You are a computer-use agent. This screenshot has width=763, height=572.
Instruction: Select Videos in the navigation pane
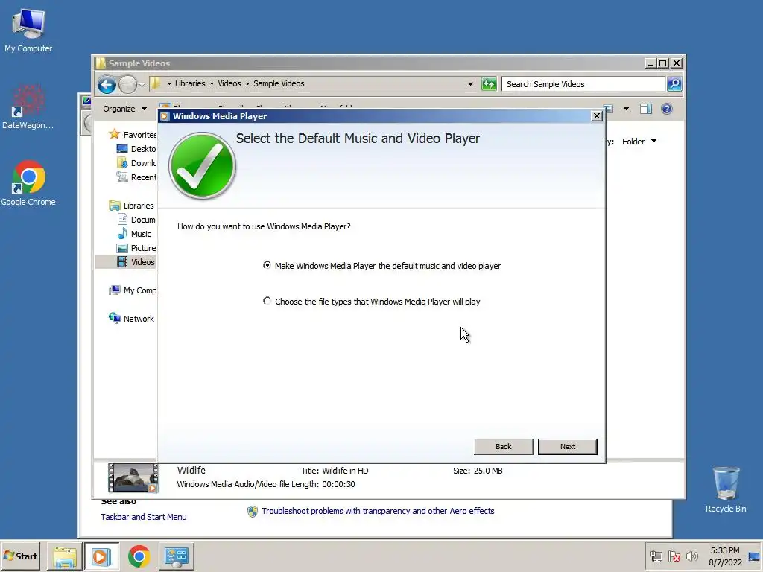tap(136, 262)
